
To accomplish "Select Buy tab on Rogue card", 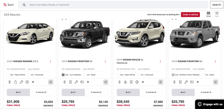I will point(128,92).
